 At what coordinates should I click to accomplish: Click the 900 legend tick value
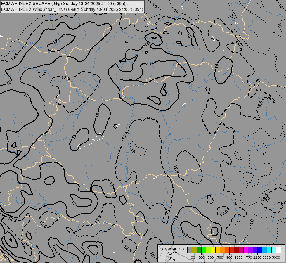(229, 257)
